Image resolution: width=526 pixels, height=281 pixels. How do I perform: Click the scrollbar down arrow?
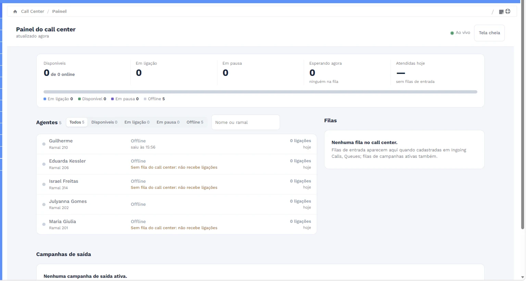point(523,277)
